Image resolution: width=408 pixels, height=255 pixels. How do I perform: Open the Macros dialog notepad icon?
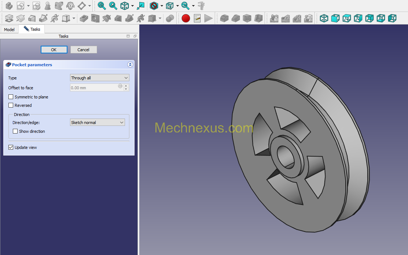click(197, 18)
